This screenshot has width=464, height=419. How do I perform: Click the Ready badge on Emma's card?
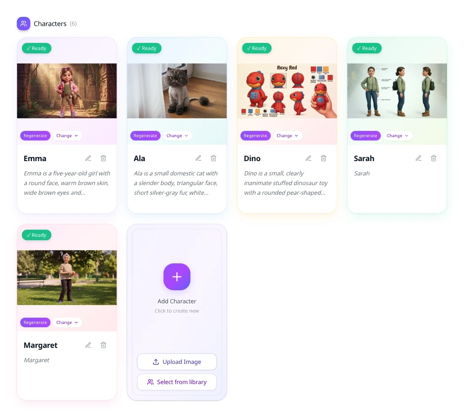(x=37, y=48)
